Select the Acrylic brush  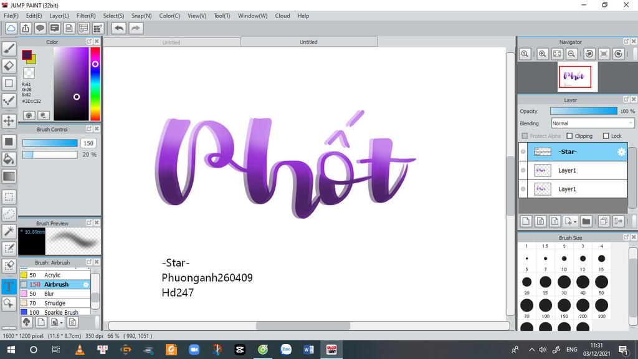point(55,275)
